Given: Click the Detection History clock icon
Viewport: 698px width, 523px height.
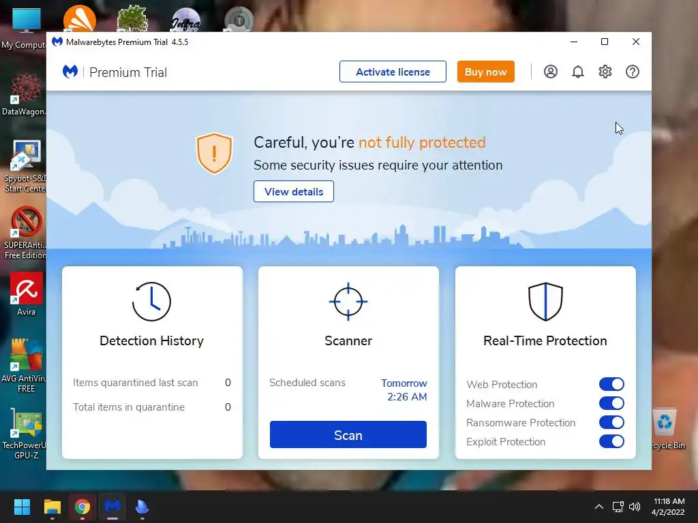Looking at the screenshot, I should pos(151,302).
